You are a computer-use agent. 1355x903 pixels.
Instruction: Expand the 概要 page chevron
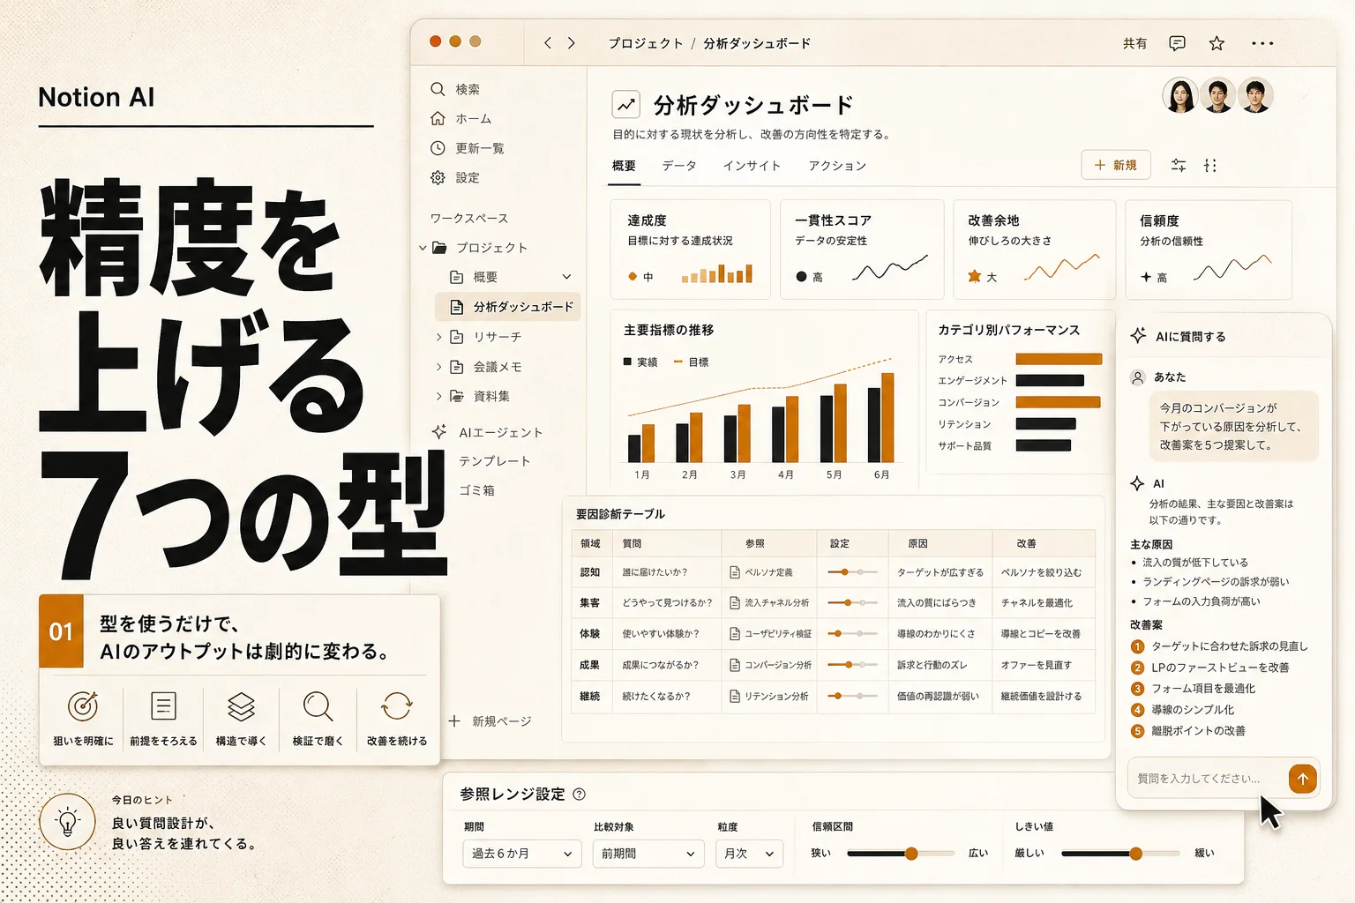click(567, 277)
